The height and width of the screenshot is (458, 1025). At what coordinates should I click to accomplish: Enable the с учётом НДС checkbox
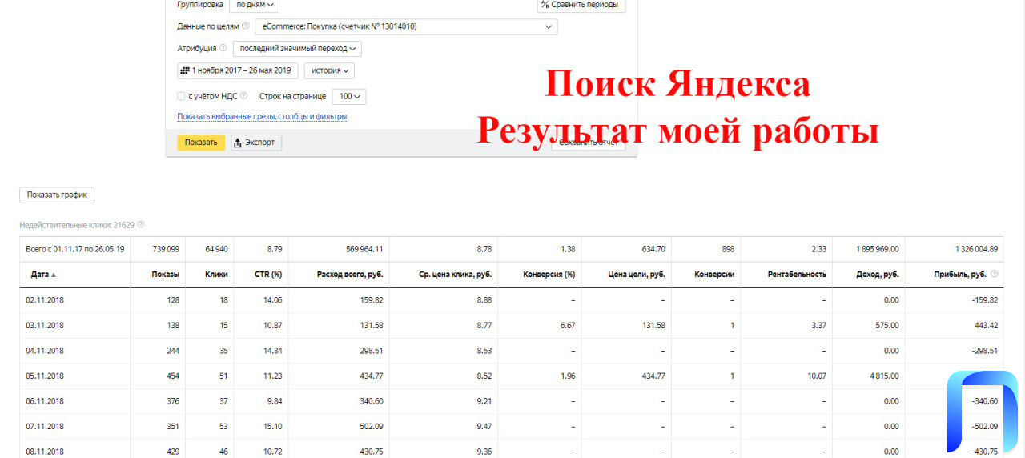181,96
